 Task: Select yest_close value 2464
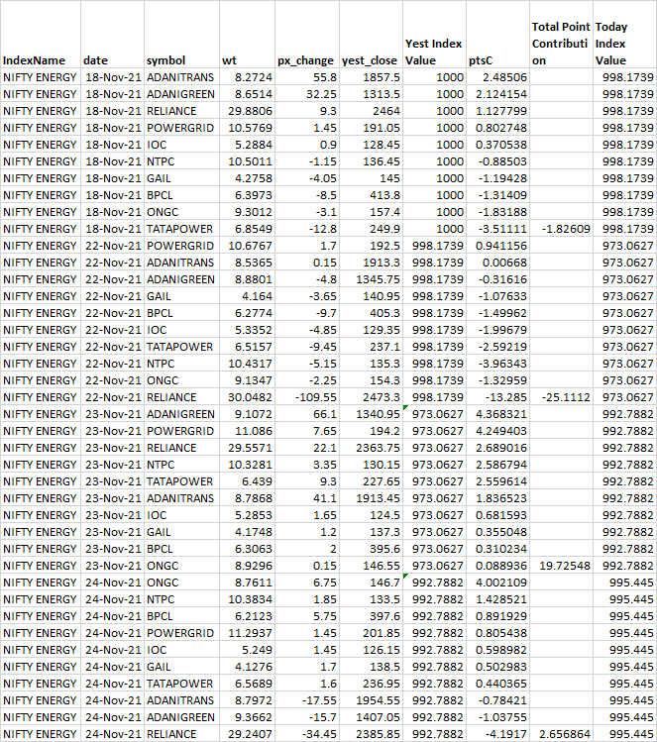(386, 111)
